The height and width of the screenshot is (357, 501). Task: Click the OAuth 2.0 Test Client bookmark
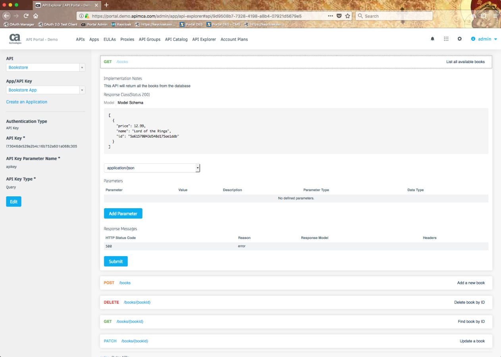(x=58, y=24)
